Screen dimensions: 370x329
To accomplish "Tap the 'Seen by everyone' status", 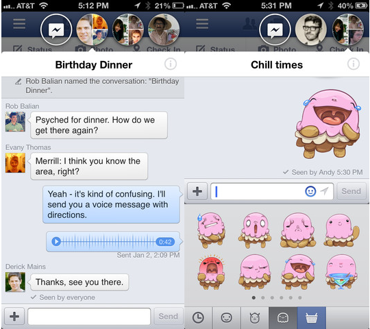I will [x=63, y=297].
